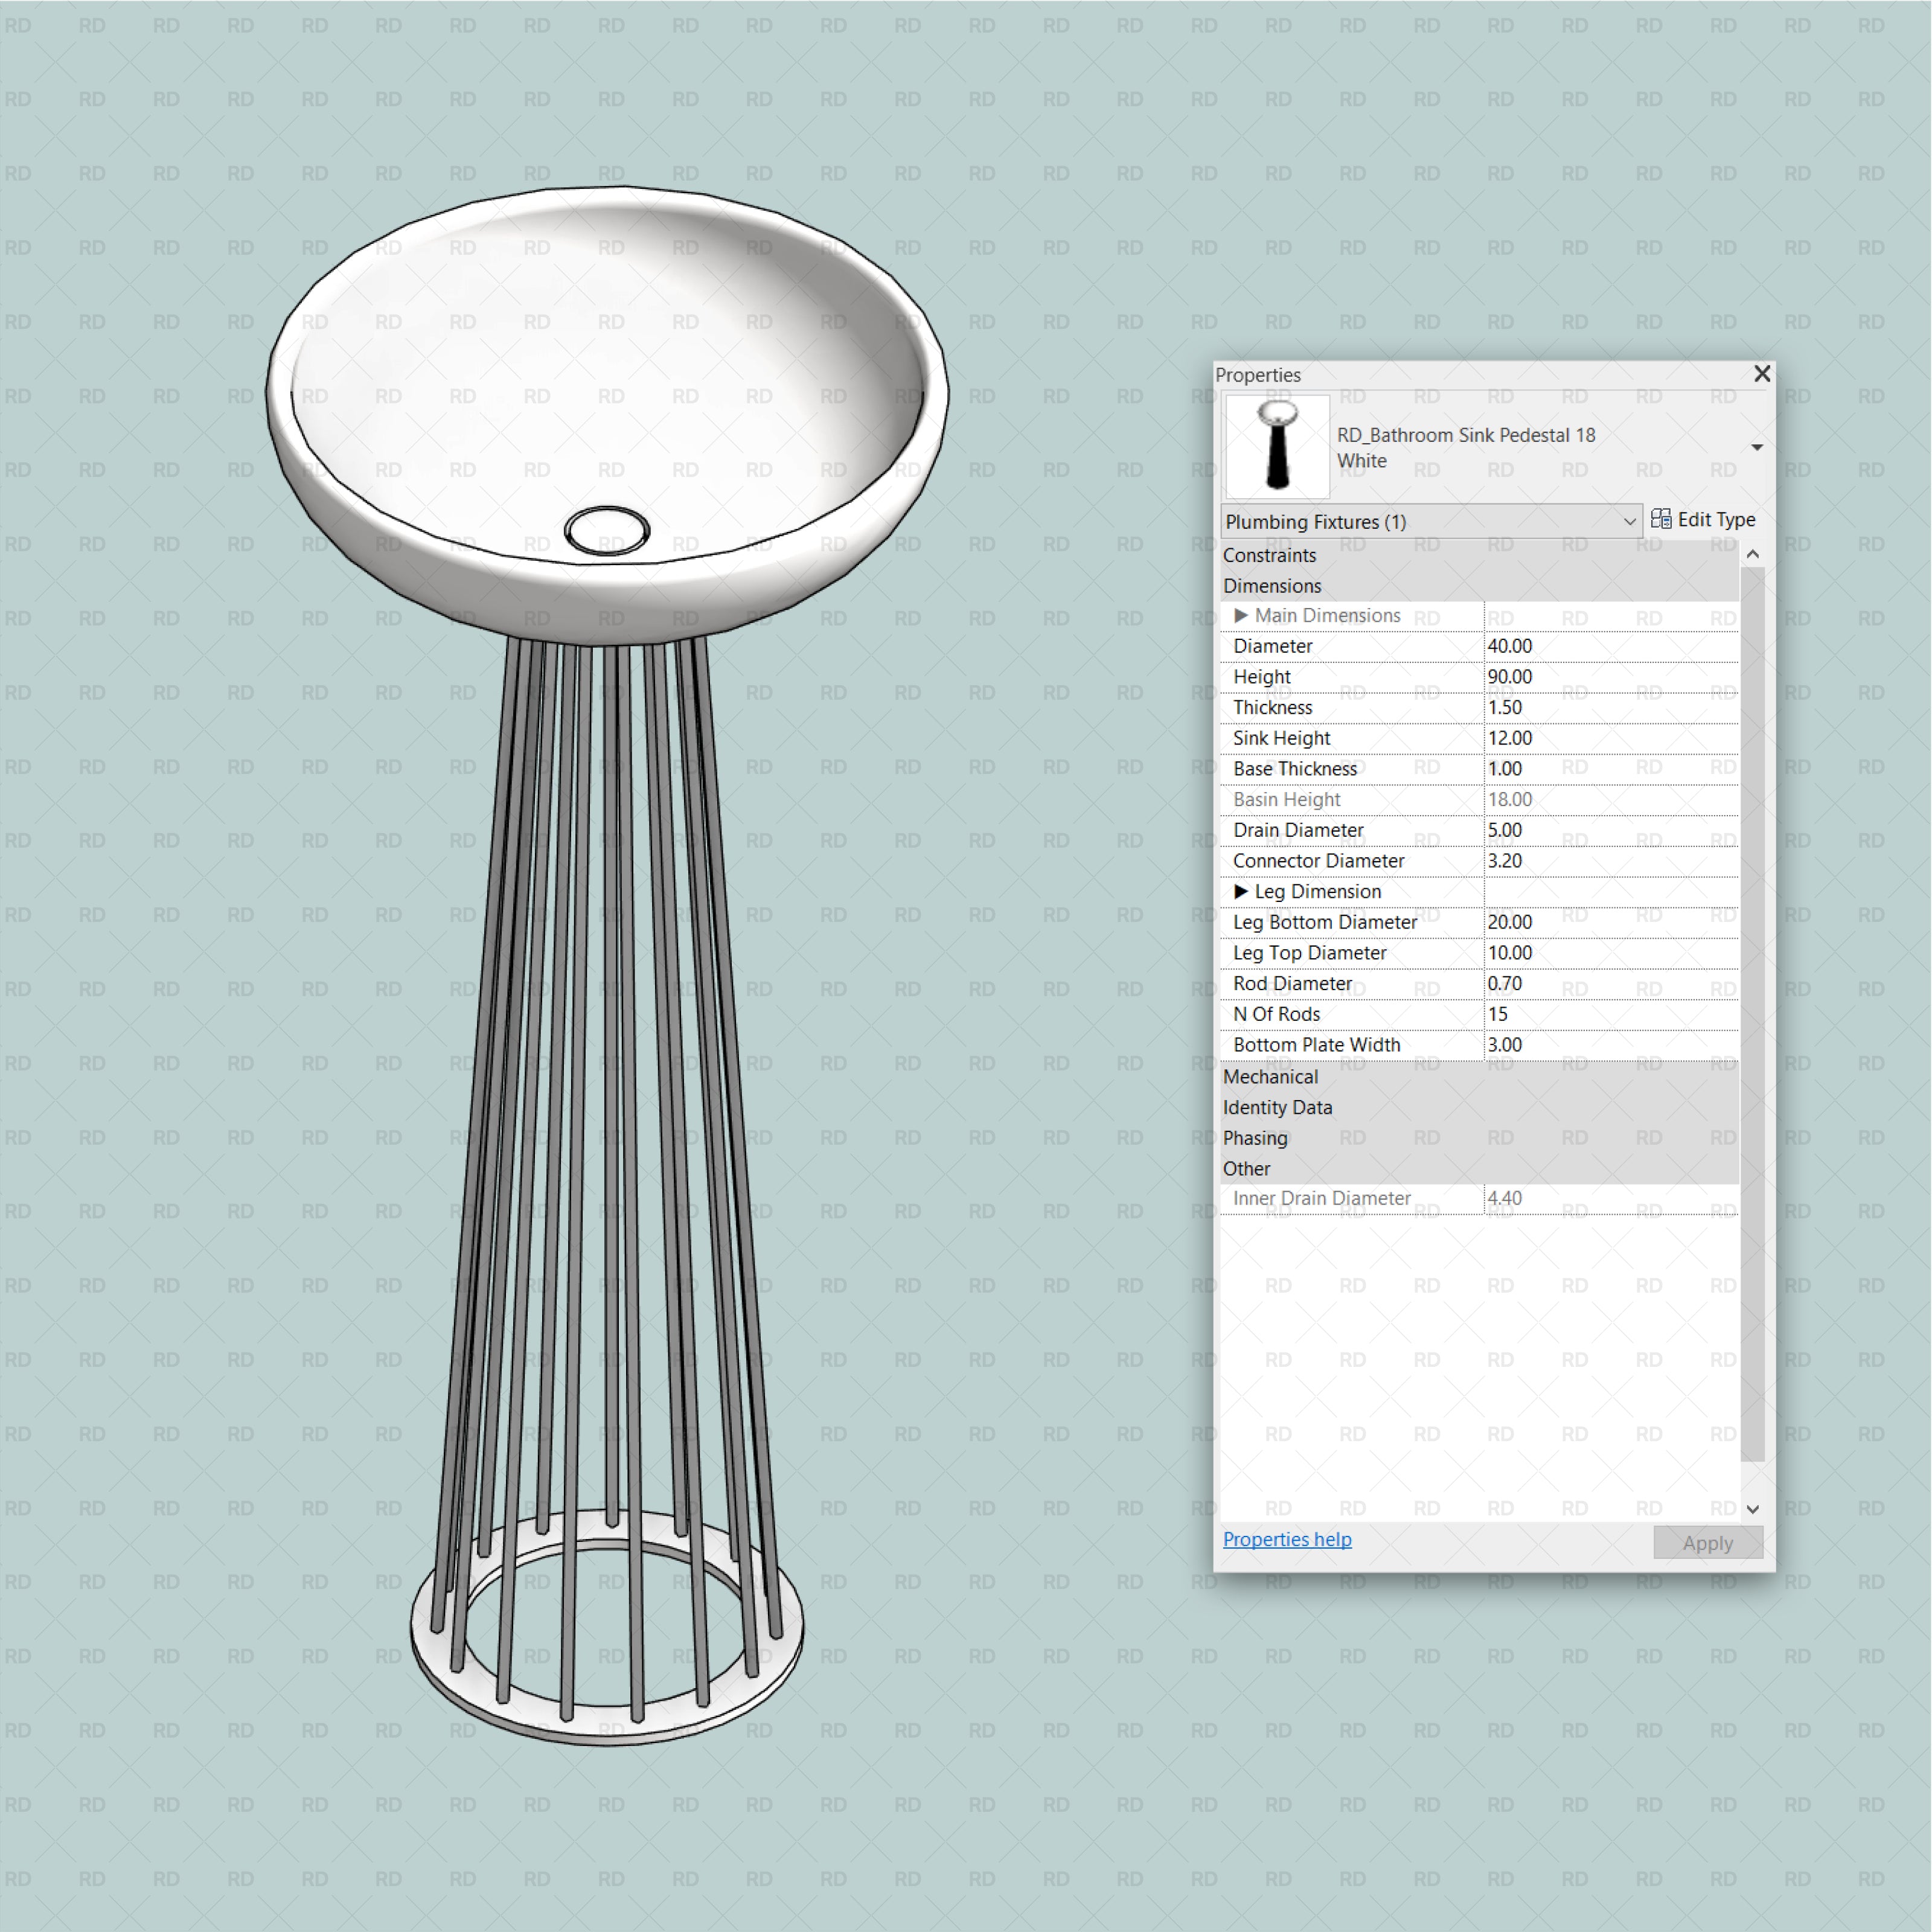Click the Identity Data section header

(1277, 1107)
